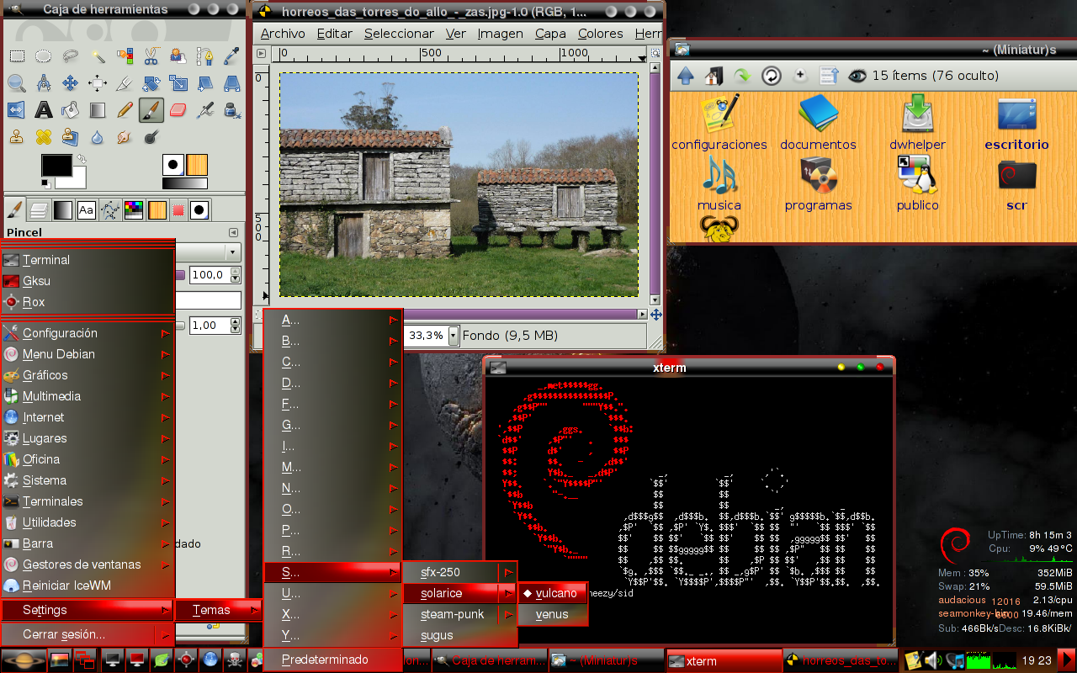The height and width of the screenshot is (673, 1077).
Task: Expand the S... themes letter group
Action: point(332,572)
